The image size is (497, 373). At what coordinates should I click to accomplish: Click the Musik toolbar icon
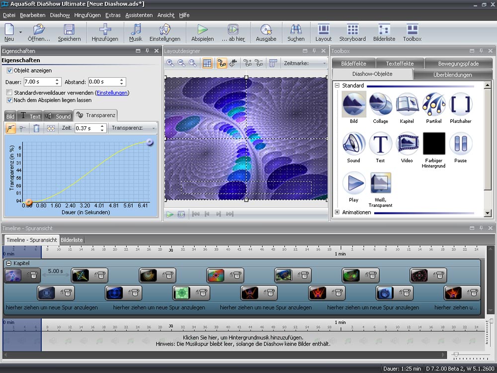[136, 33]
